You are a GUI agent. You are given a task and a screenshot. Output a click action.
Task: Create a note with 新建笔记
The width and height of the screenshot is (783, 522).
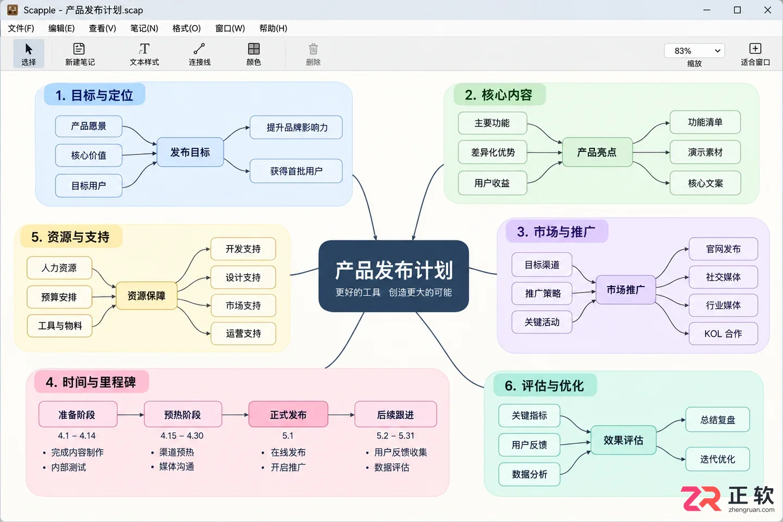[80, 54]
